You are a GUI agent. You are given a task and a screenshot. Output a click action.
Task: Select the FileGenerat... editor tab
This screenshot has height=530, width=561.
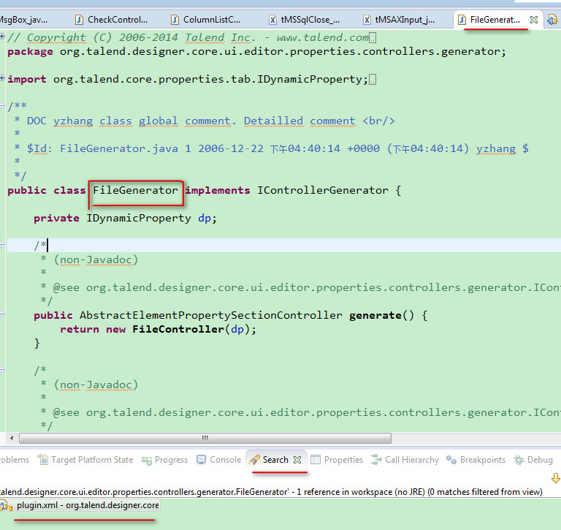click(x=495, y=20)
